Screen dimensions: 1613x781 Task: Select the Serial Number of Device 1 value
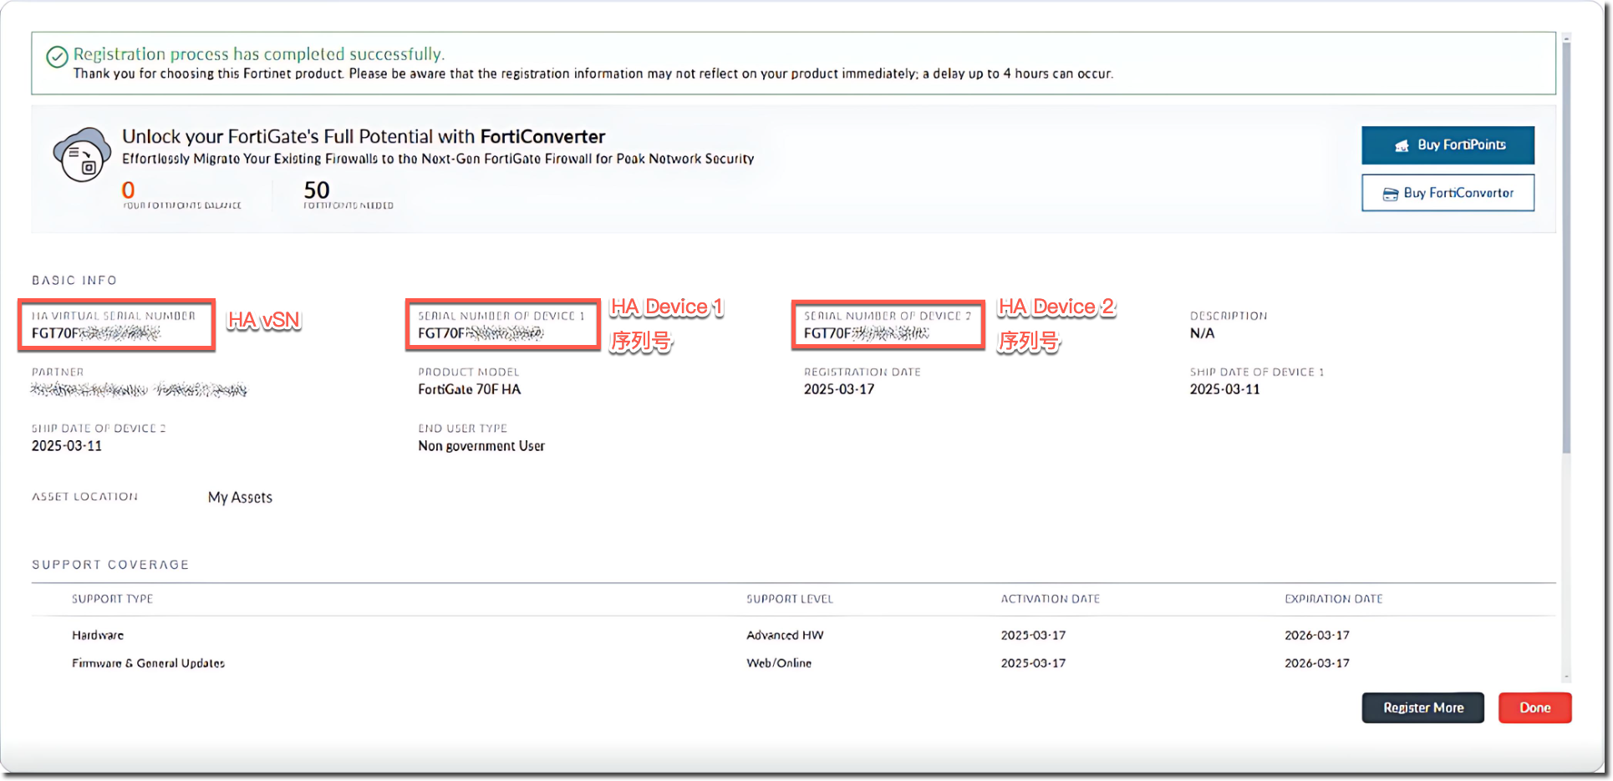pyautogui.click(x=481, y=333)
